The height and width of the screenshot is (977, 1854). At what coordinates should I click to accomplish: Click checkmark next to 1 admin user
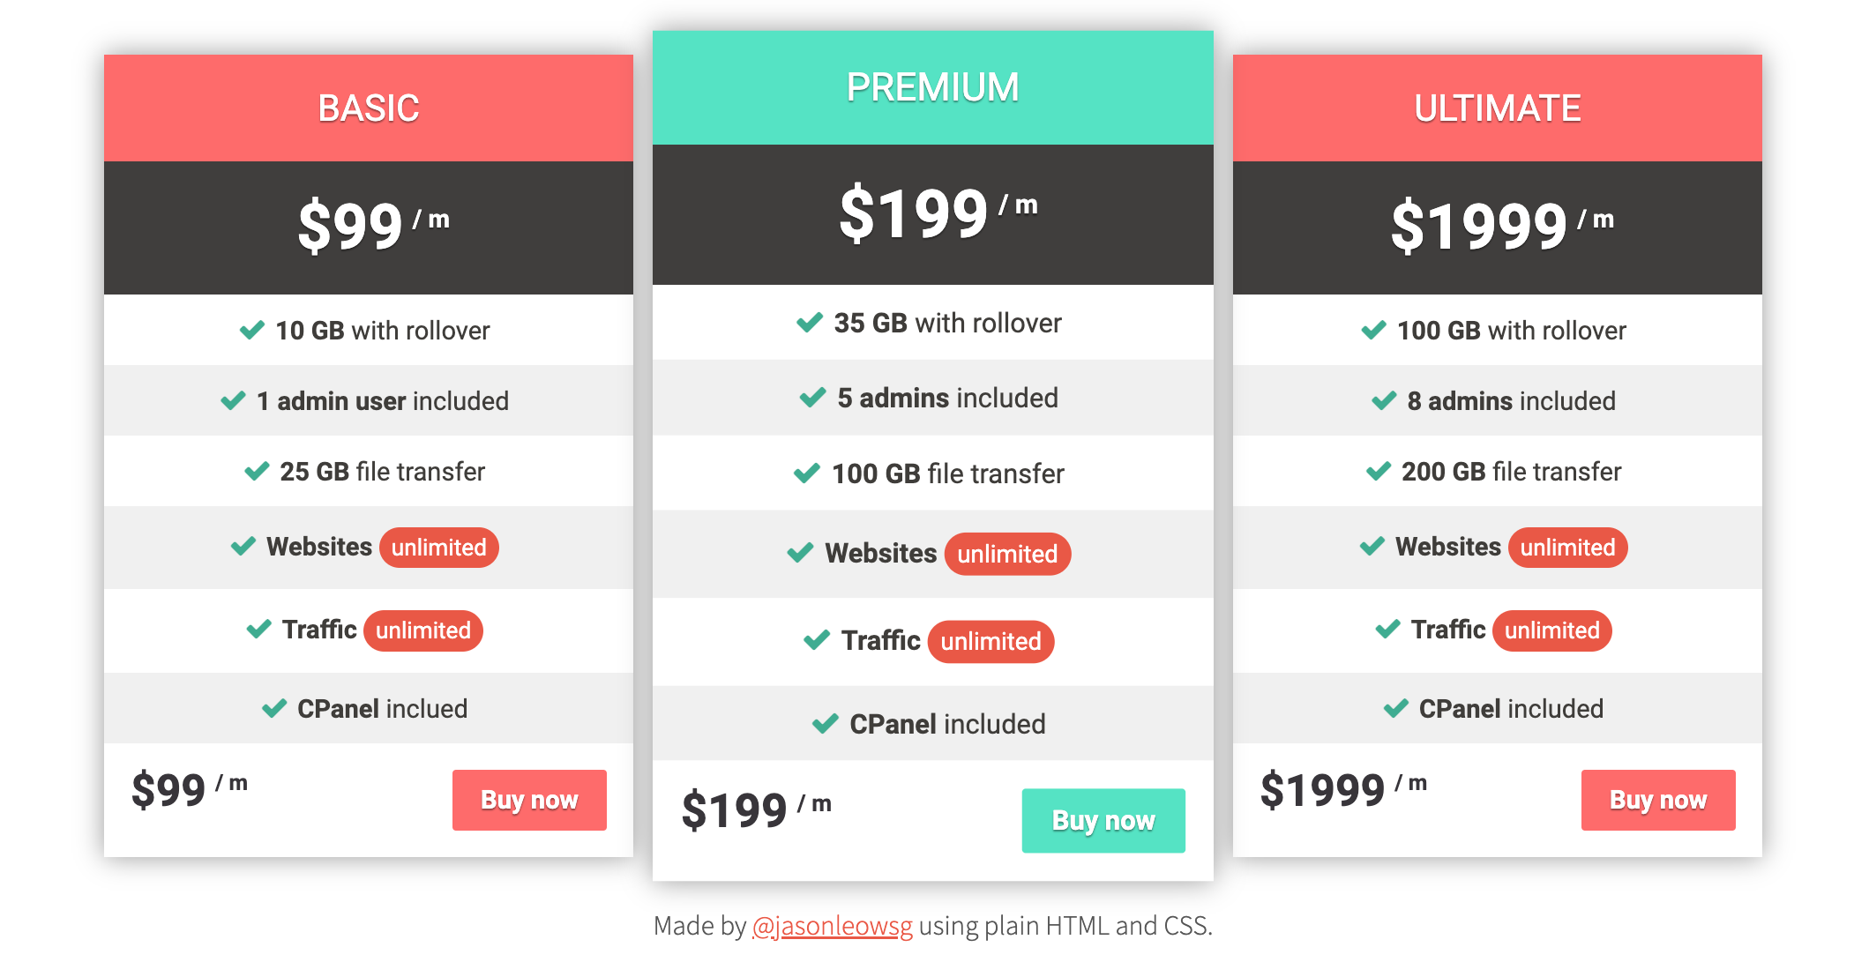tap(233, 401)
